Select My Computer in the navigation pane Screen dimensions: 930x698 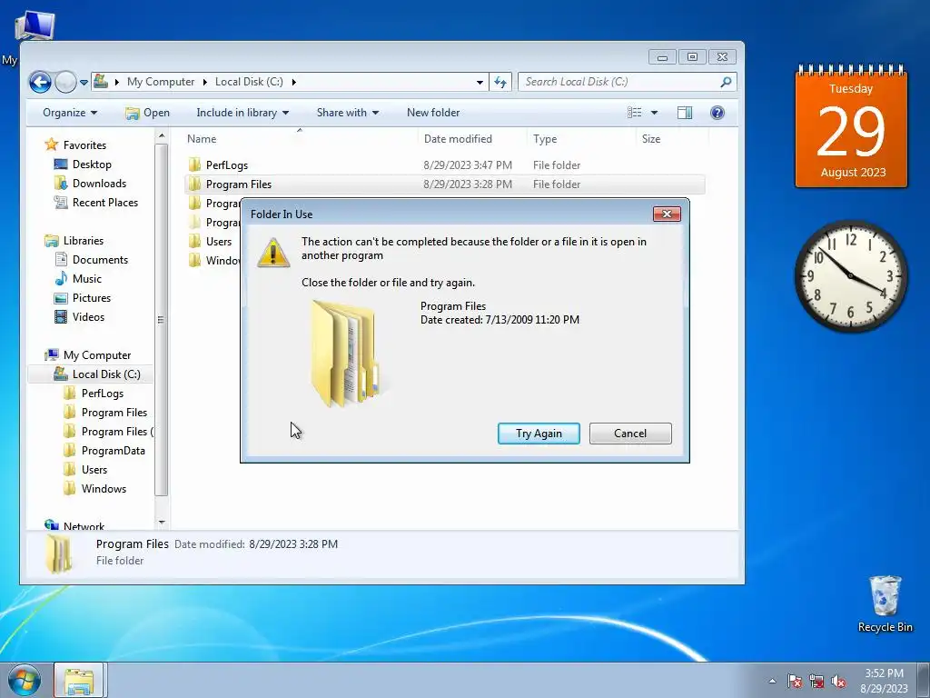pyautogui.click(x=96, y=355)
